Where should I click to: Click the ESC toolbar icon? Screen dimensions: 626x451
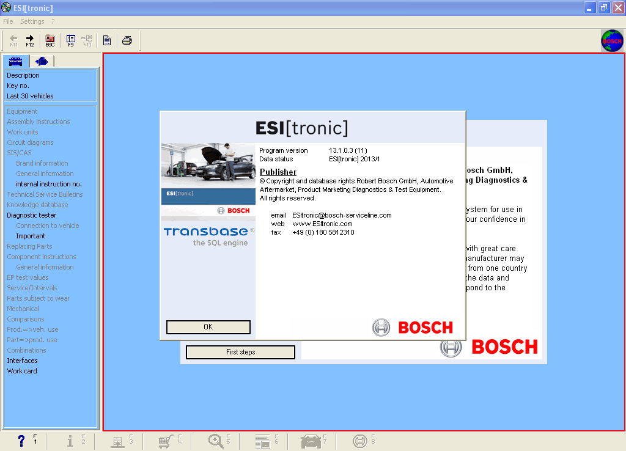coord(50,40)
